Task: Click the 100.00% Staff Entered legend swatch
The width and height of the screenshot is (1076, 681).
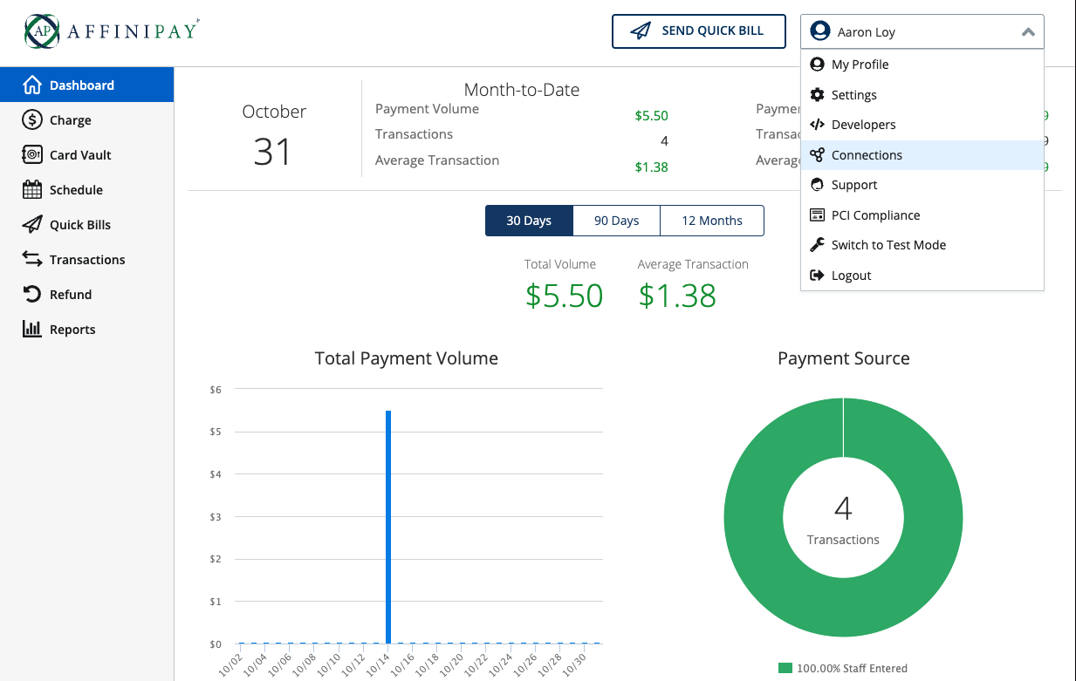Action: click(x=785, y=667)
